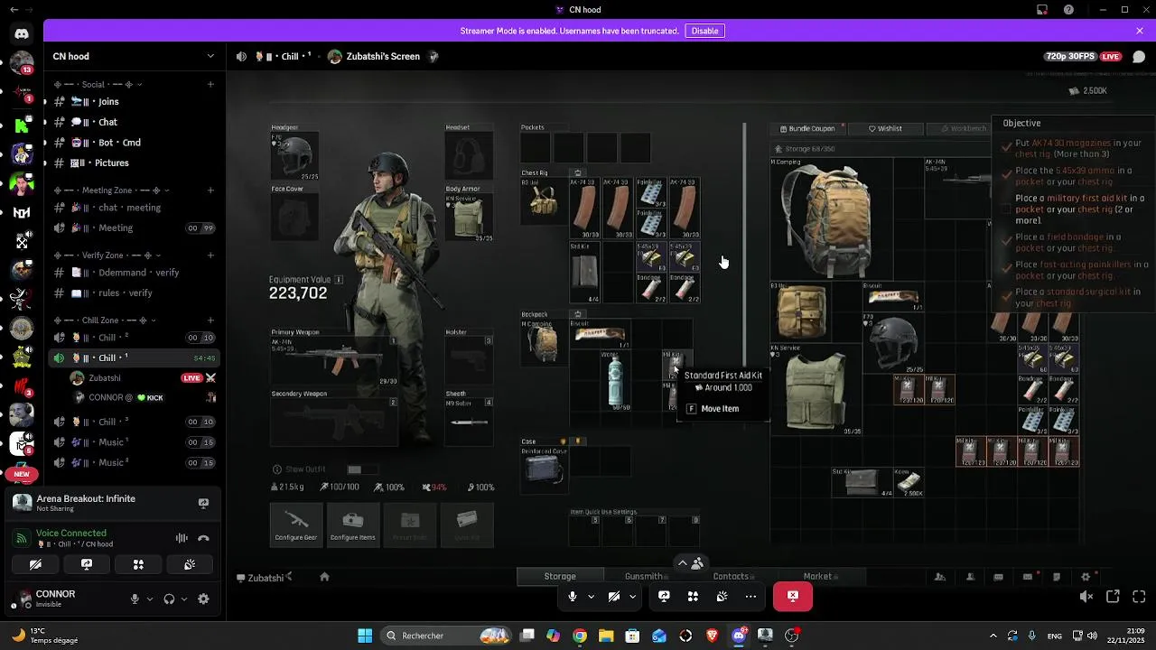The width and height of the screenshot is (1156, 650).
Task: Open noise suppression voice settings icon
Action: pos(182,538)
